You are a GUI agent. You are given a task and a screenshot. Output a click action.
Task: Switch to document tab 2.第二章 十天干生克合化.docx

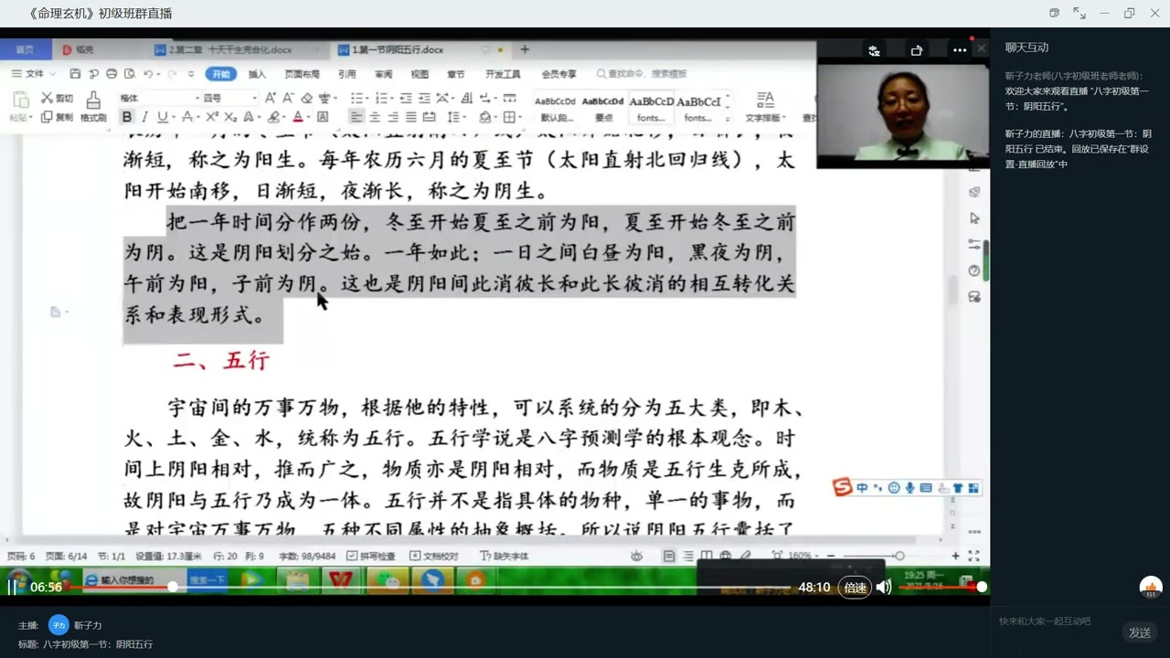tap(230, 49)
